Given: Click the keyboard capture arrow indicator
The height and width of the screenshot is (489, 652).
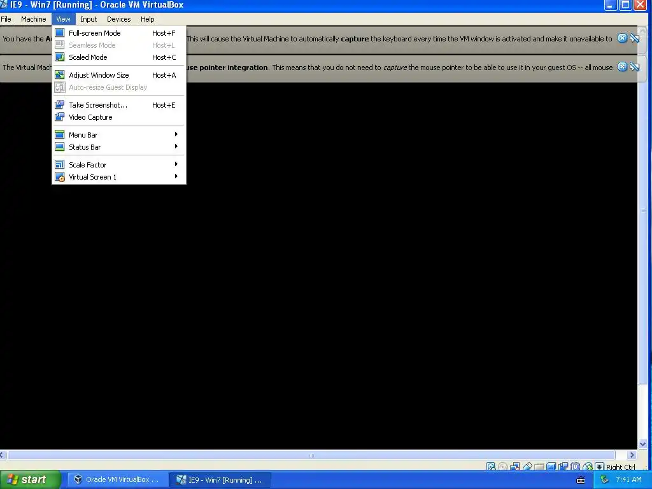Looking at the screenshot, I should click(x=599, y=467).
